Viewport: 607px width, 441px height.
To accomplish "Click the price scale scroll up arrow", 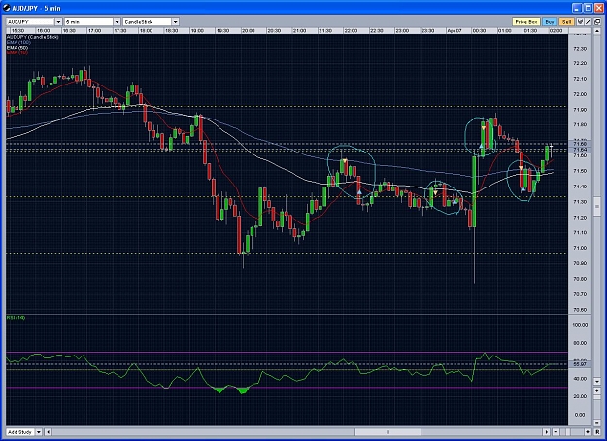I will click(x=597, y=32).
